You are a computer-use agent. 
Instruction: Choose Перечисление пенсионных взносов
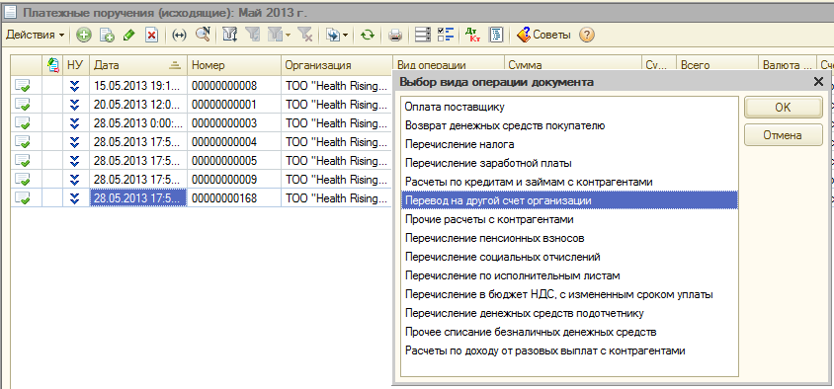coord(569,239)
